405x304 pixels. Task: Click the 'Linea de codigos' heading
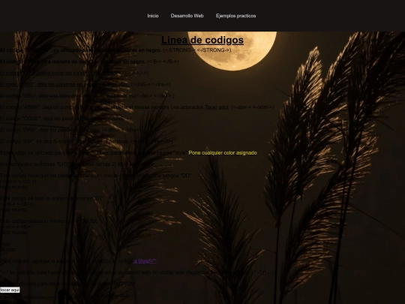click(202, 40)
